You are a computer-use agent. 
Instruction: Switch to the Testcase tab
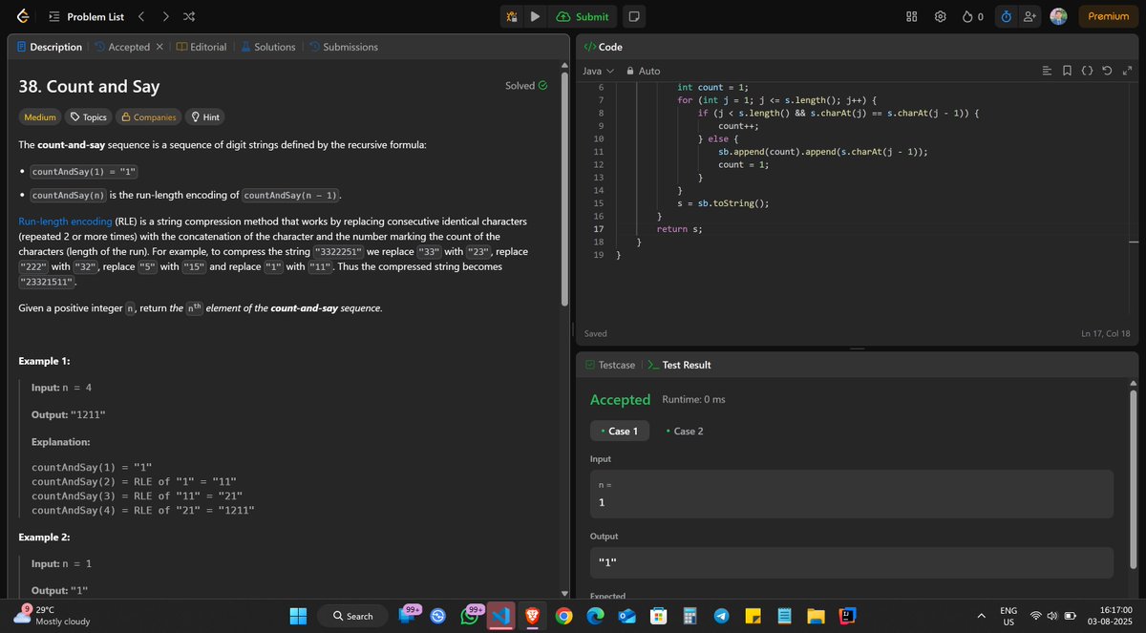[x=610, y=365]
